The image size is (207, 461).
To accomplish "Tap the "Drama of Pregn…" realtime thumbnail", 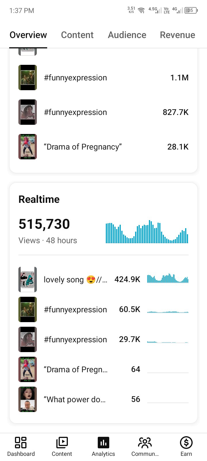I will point(28,369).
